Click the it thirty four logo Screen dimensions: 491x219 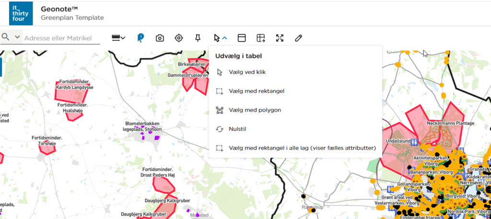21,13
